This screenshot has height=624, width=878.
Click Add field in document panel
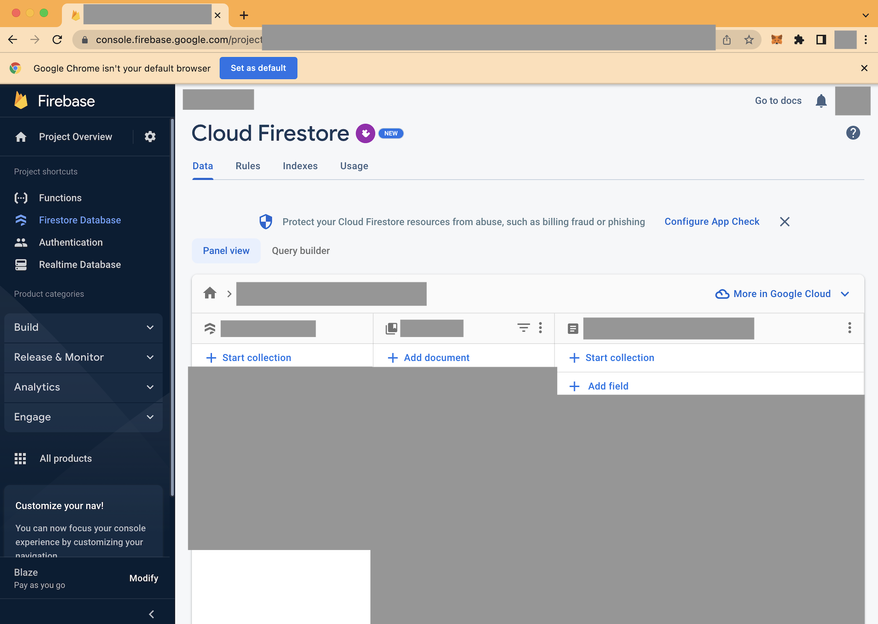pyautogui.click(x=607, y=386)
